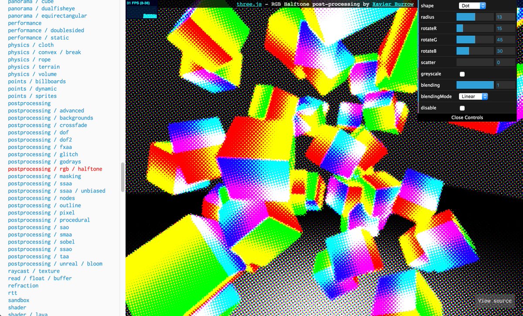The width and height of the screenshot is (523, 316).
Task: Click the rotateR value field showing 15
Action: (x=505, y=28)
